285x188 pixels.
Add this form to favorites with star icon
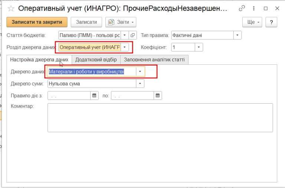coord(11,9)
